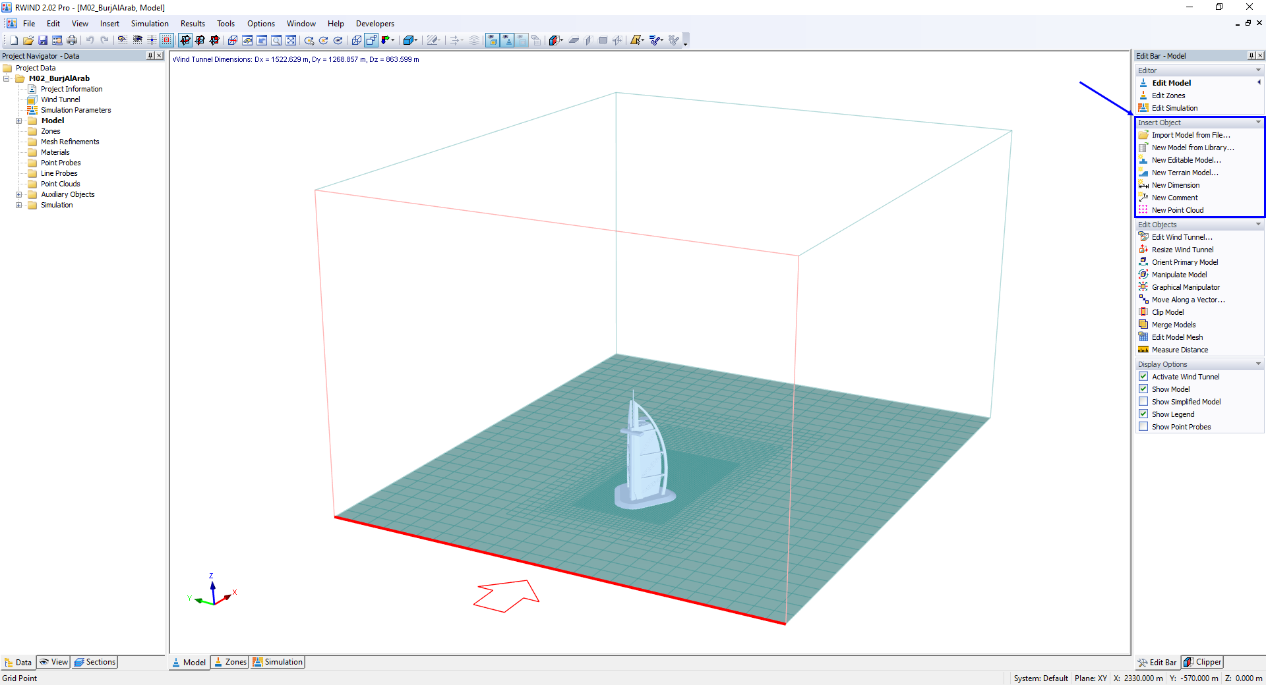
Task: Open the toolbar overflow options arrow
Action: coord(686,41)
